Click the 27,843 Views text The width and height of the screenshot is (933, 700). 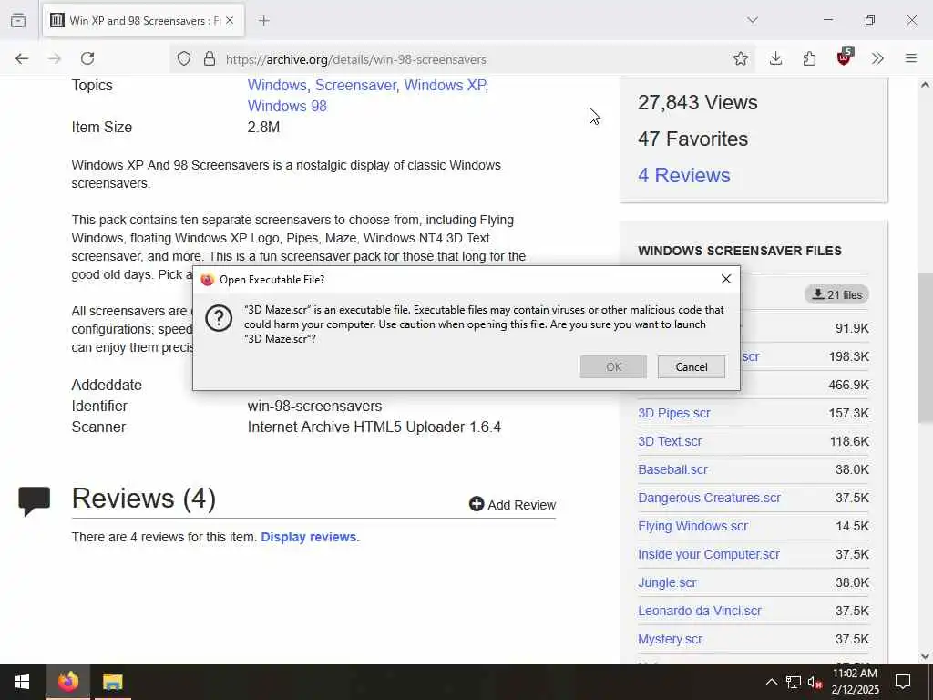[x=697, y=102]
